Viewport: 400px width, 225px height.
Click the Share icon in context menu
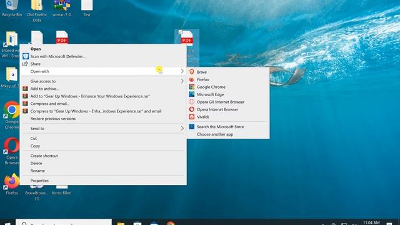25,64
